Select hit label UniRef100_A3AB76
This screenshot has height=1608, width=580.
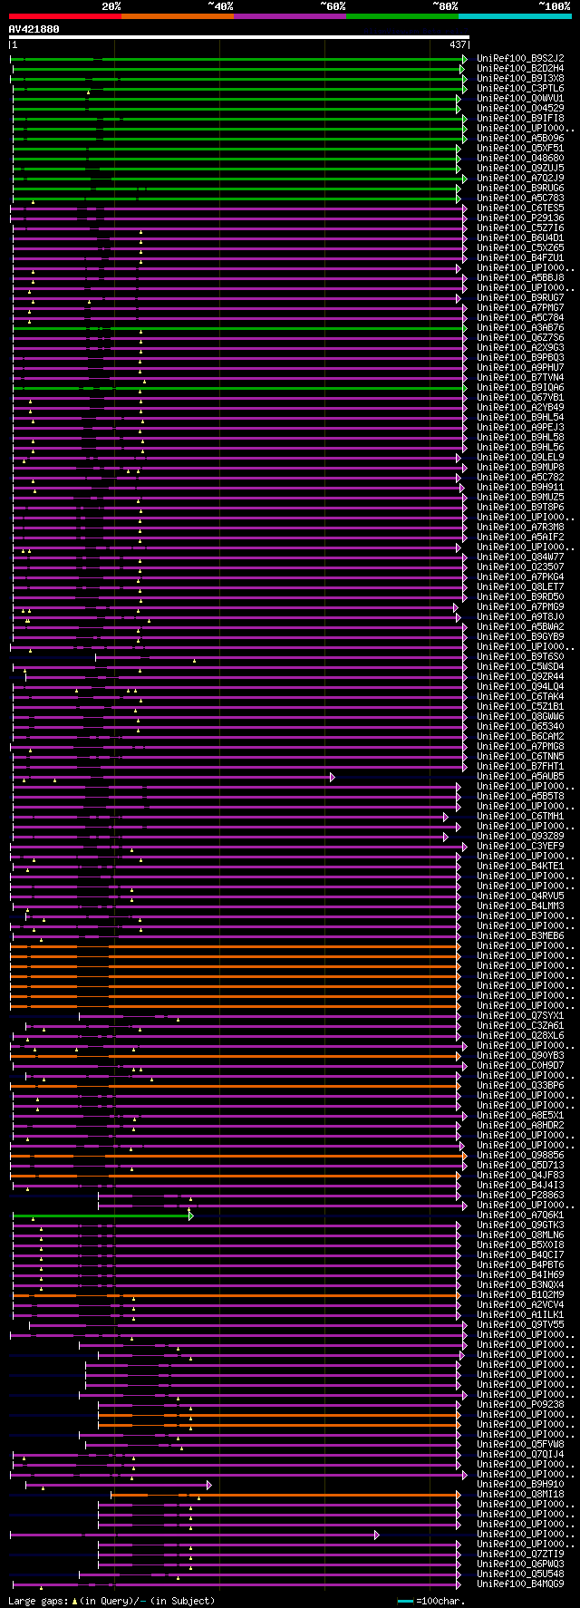pyautogui.click(x=520, y=327)
